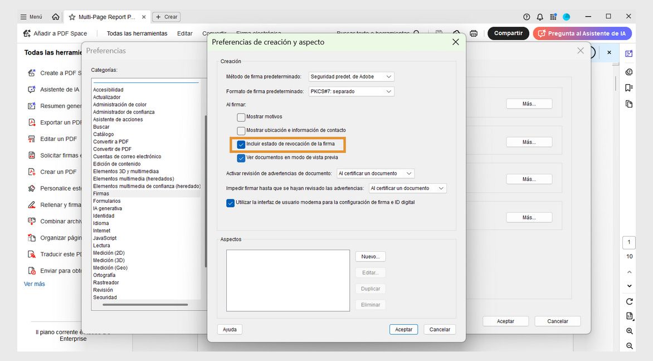
Task: Rotate the page view icon
Action: (629, 301)
